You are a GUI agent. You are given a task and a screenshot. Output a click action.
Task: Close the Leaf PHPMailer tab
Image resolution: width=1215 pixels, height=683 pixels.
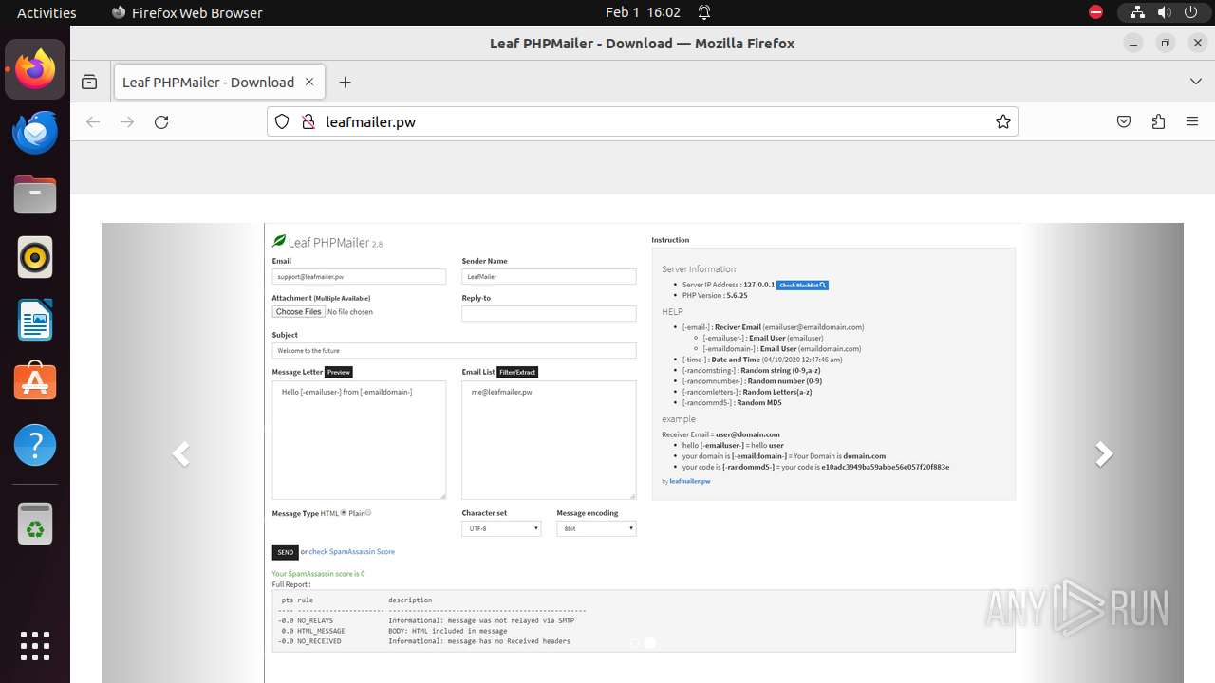click(309, 82)
